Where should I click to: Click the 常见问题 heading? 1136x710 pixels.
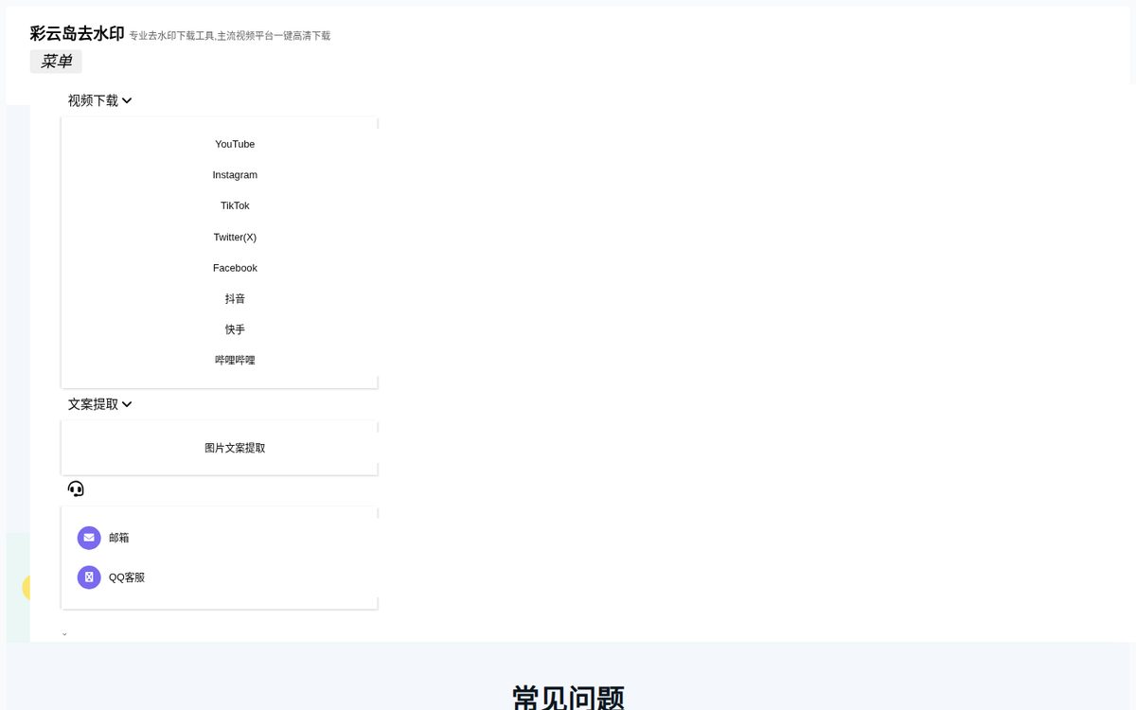[568, 698]
